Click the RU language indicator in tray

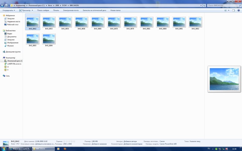209,149
